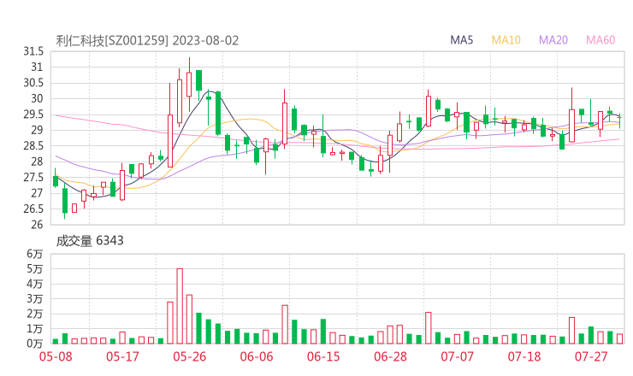Select the highest candlestick peaking above 31
This screenshot has width=633, height=376.
click(x=189, y=85)
